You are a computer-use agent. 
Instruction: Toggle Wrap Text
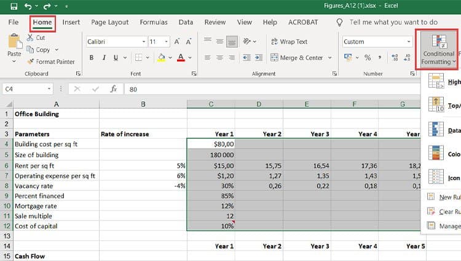pos(290,42)
